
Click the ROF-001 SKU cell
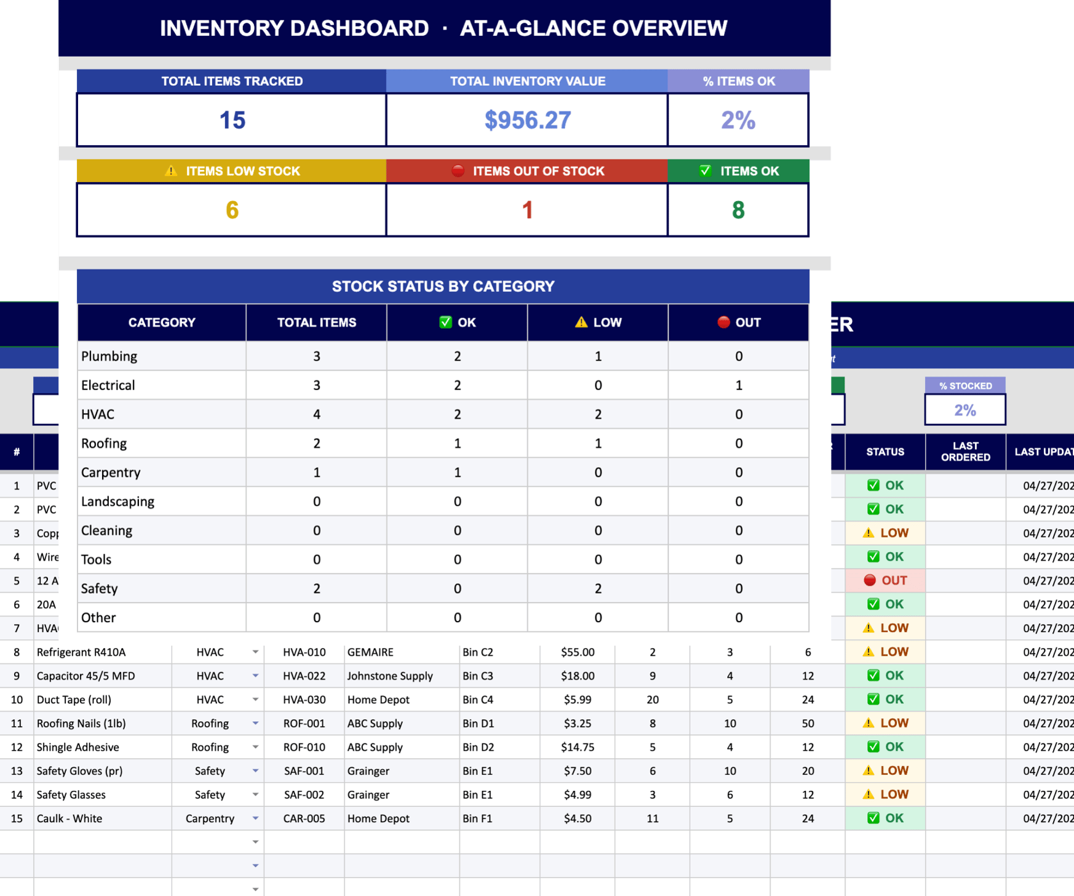coord(304,723)
